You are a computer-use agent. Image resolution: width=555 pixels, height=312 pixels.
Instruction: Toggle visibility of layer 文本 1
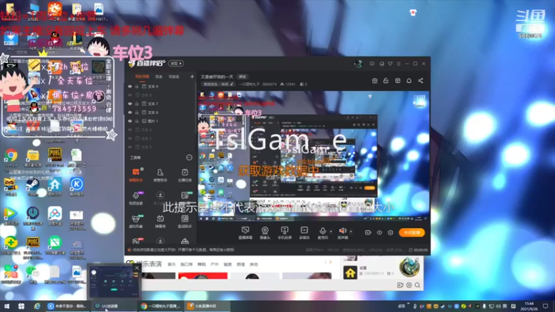click(x=130, y=138)
